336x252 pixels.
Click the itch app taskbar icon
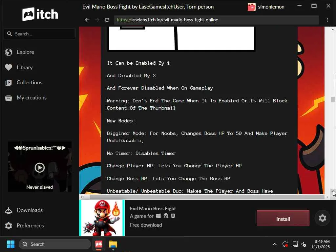[x=98, y=244]
